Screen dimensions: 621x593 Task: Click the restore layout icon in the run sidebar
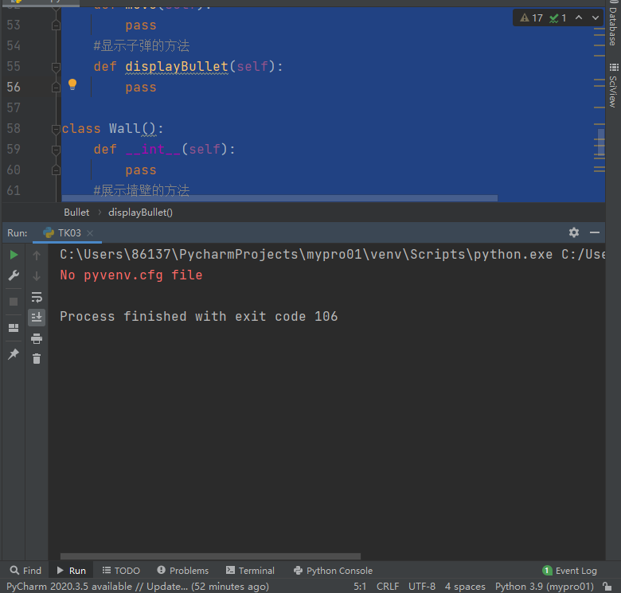(x=14, y=328)
